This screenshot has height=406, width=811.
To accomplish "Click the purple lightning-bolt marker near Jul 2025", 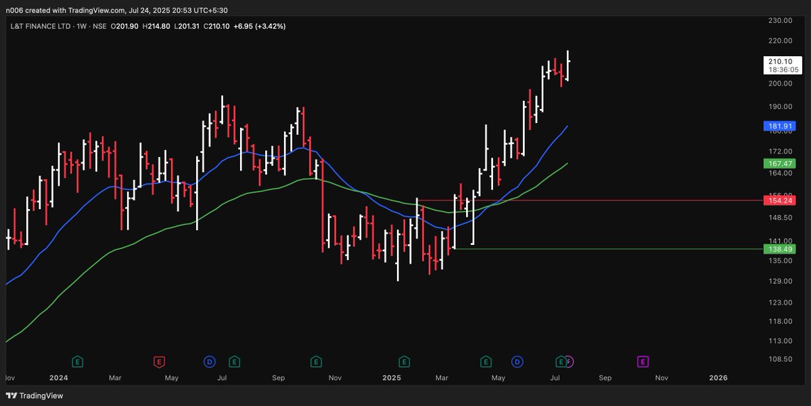I will coord(570,361).
